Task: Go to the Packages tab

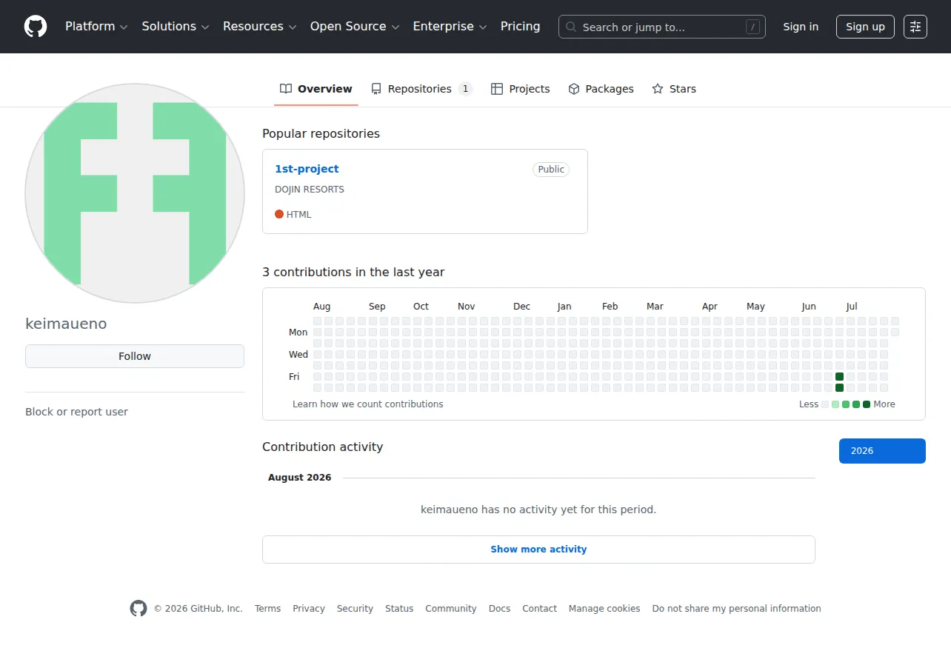Action: [601, 89]
